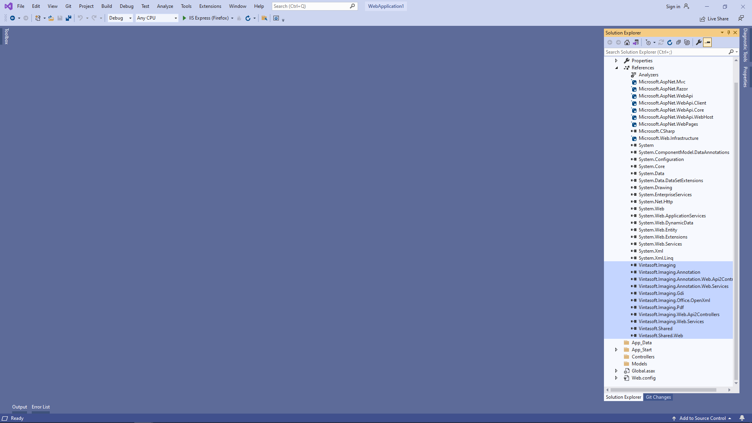Click the Send Feedback icon at the top right
This screenshot has width=752, height=423.
pyautogui.click(x=741, y=18)
